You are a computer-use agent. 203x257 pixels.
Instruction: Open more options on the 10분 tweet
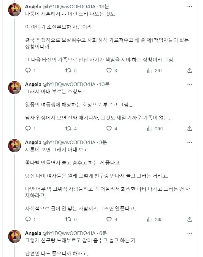pyautogui.click(x=190, y=84)
